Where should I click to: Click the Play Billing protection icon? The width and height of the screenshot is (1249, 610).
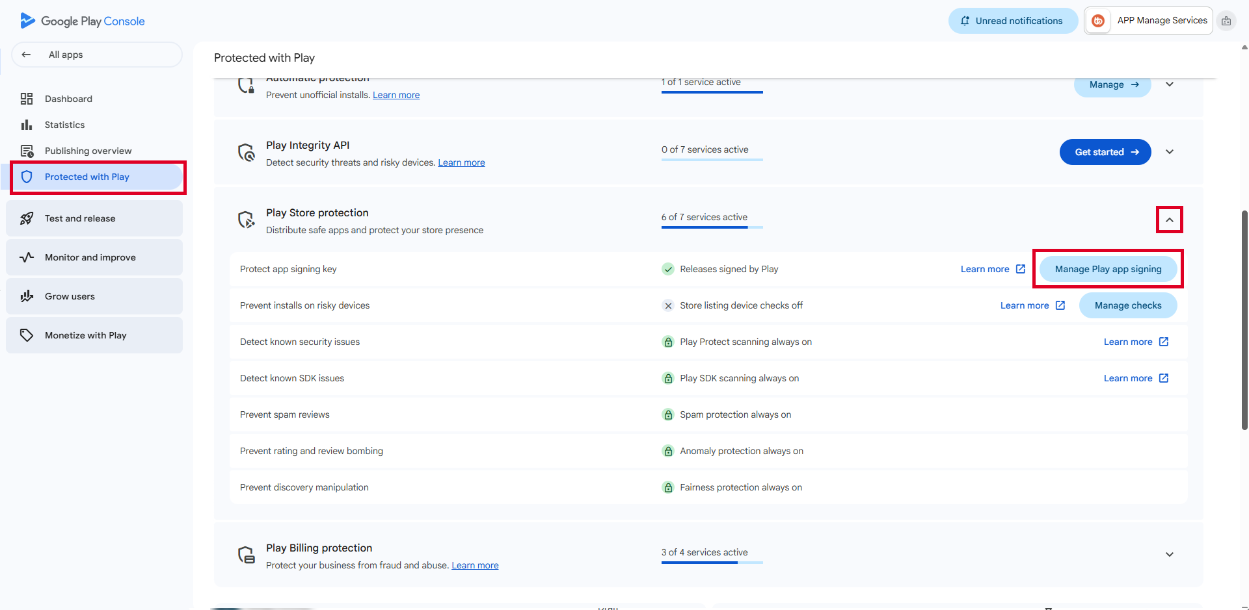pyautogui.click(x=247, y=555)
